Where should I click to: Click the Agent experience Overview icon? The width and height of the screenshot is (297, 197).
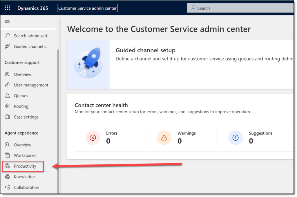(7, 145)
